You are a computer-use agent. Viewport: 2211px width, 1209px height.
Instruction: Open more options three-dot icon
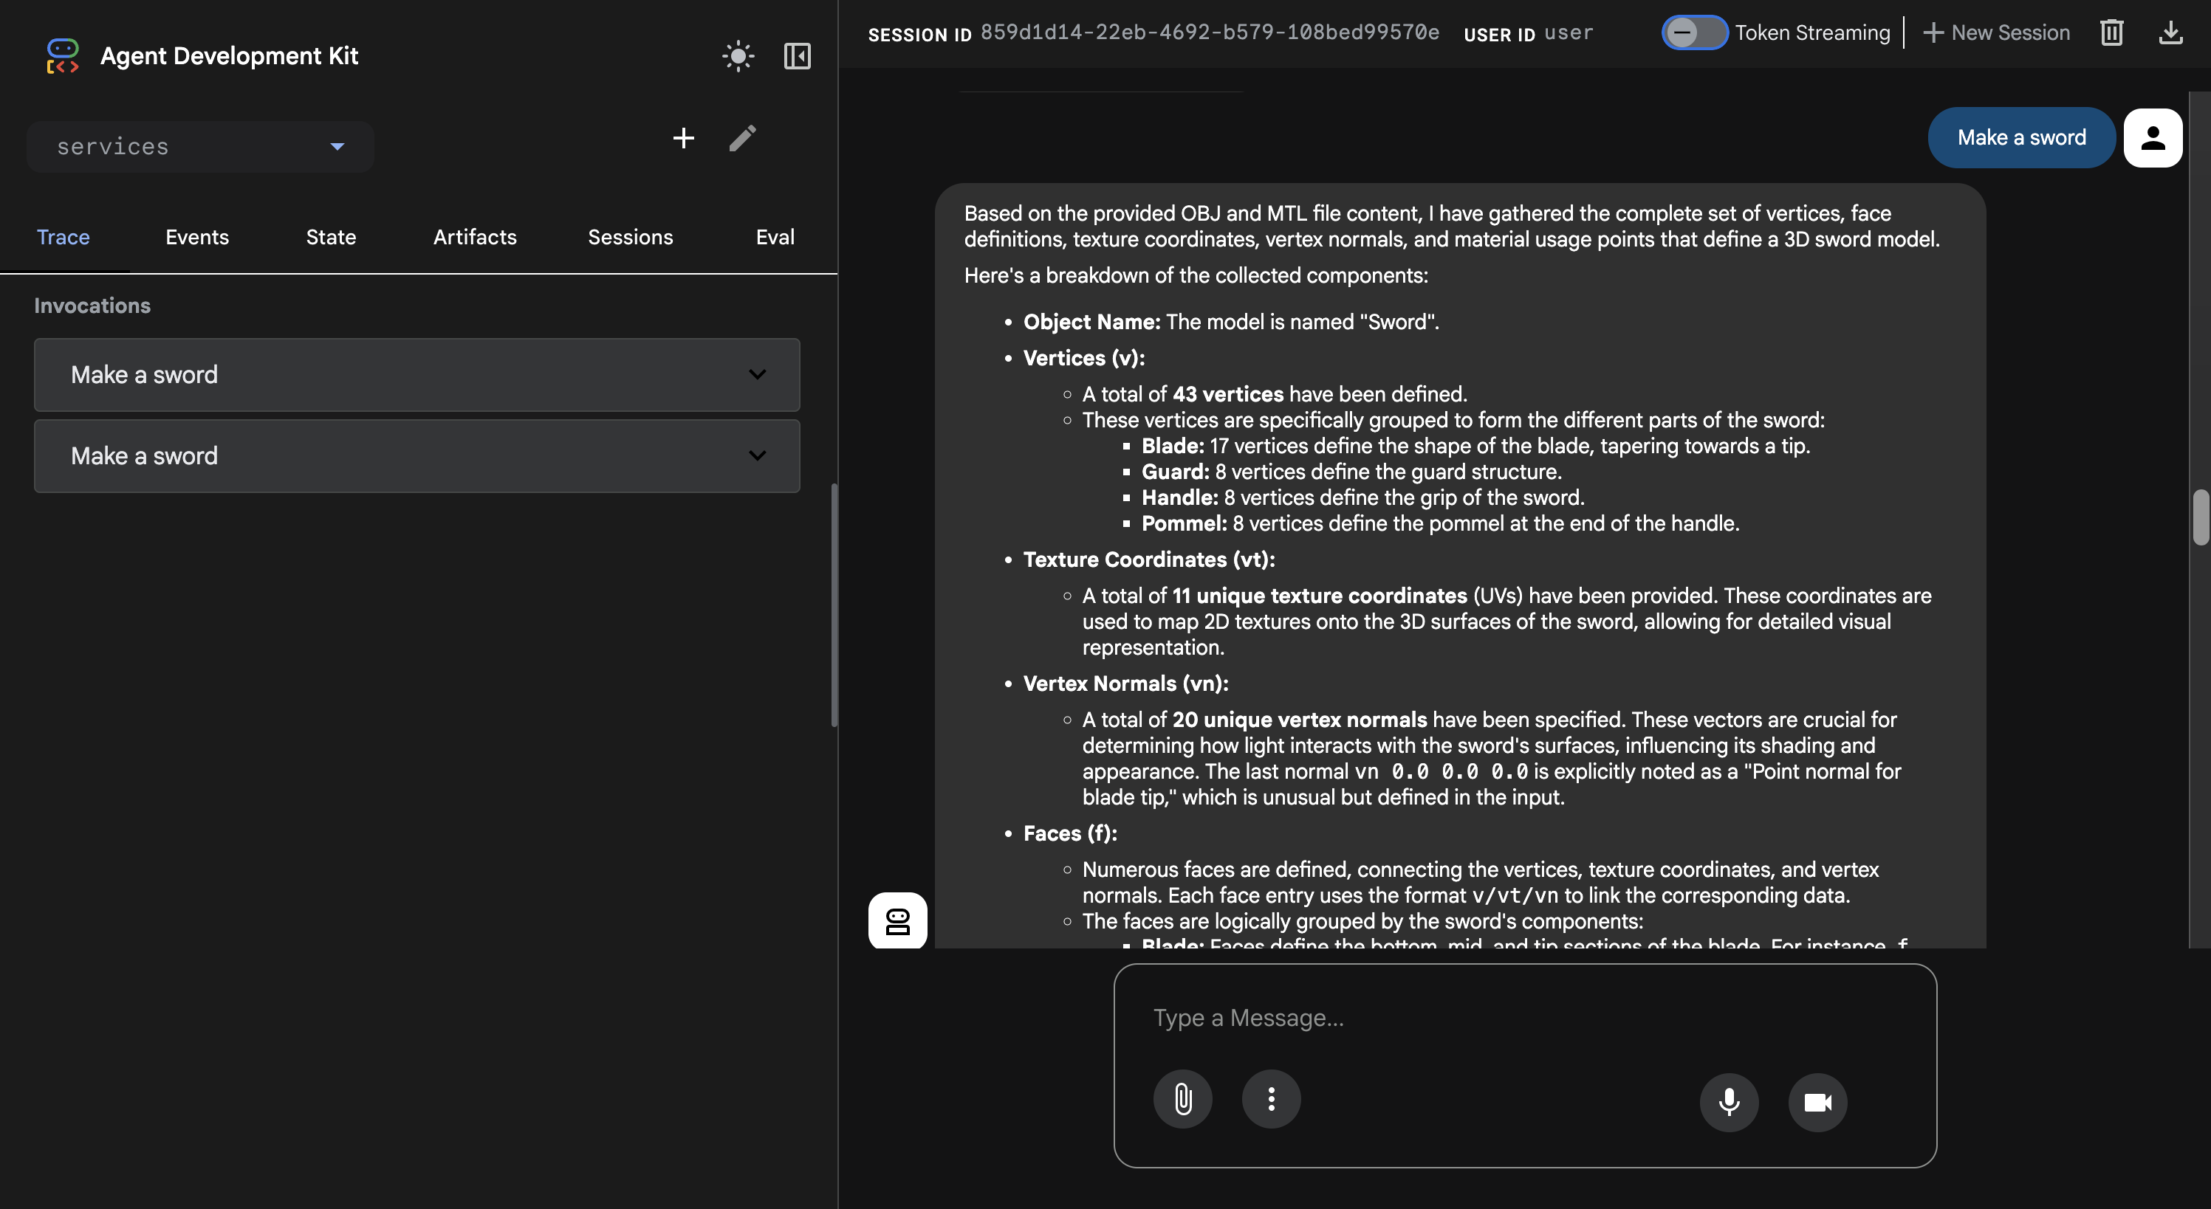tap(1271, 1099)
